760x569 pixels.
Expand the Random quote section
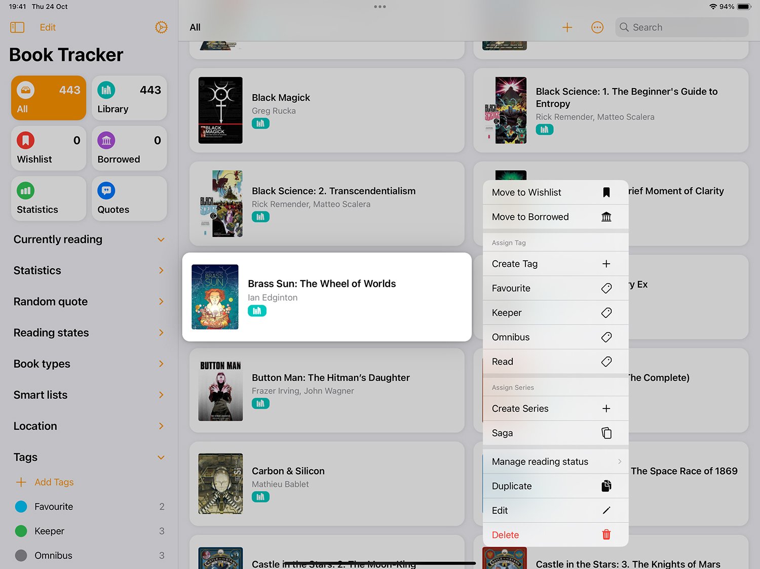(x=161, y=302)
